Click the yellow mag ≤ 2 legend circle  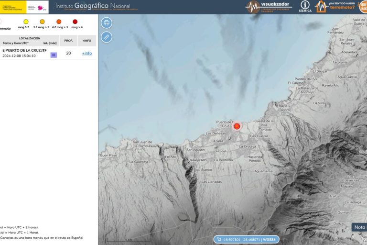tap(26, 22)
